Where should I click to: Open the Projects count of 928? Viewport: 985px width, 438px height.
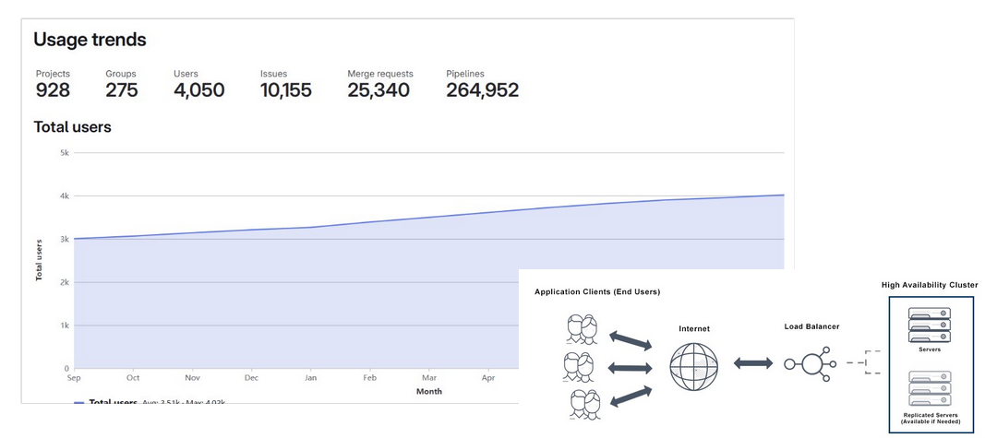pyautogui.click(x=53, y=90)
